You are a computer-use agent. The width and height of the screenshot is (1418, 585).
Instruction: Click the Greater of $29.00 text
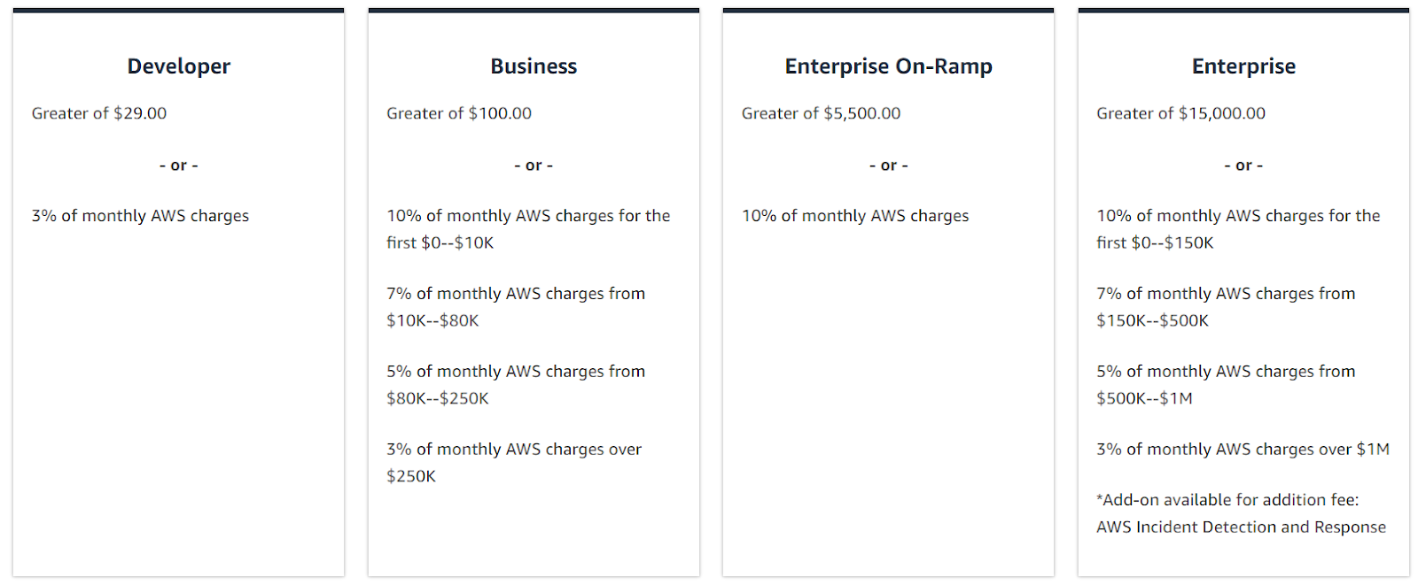99,113
